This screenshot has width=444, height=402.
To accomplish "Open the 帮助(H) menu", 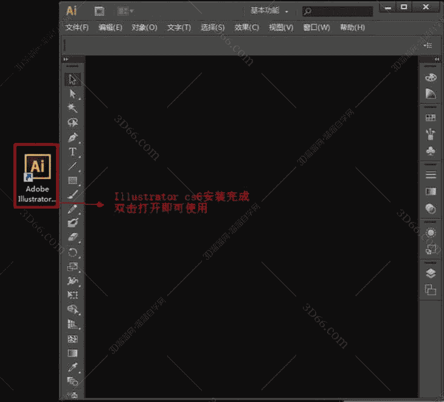I will point(352,27).
